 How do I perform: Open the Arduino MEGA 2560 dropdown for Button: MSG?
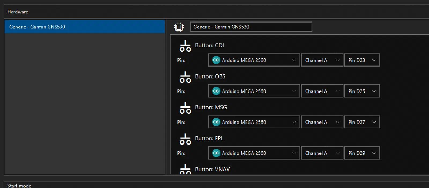click(x=254, y=122)
